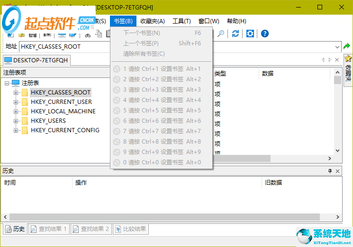Viewport: 353px width, 247px height.
Task: Select bookmark slot 0 Alt+0 entry
Action: [x=162, y=162]
